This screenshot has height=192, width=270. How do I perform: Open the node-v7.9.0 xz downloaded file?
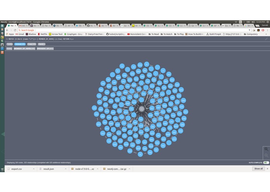85,169
